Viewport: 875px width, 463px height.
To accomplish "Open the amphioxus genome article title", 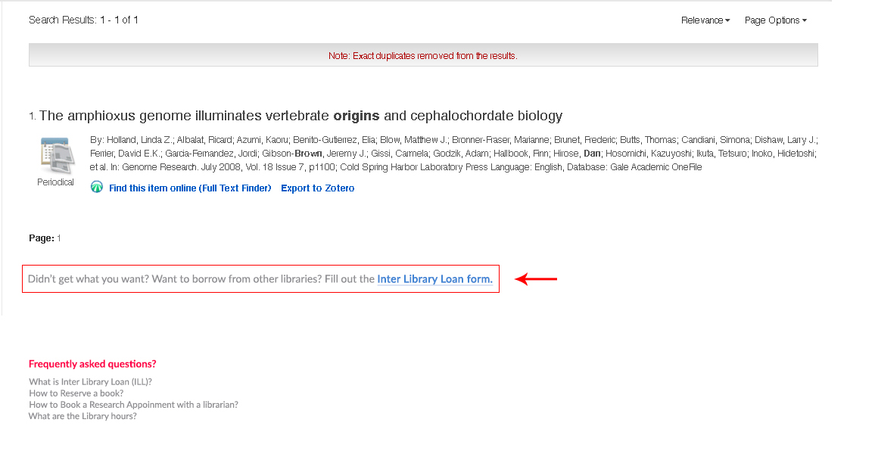I will click(x=300, y=116).
